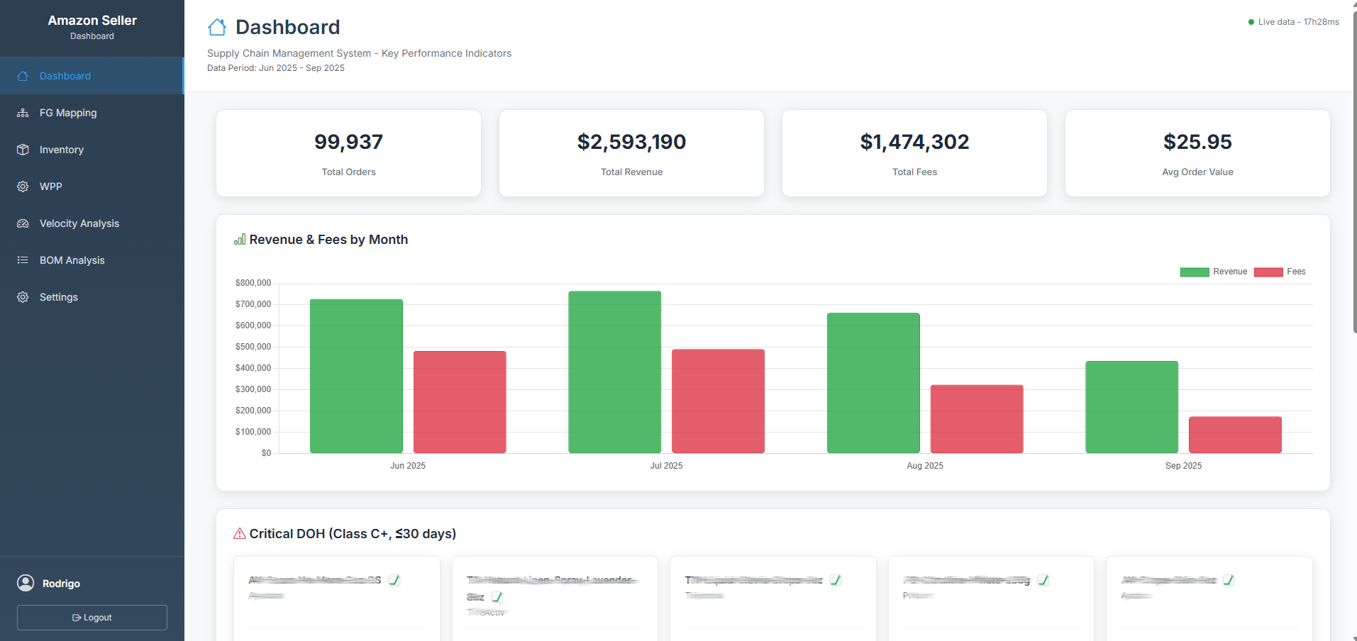Click Rodrigo's avatar icon
Viewport: 1357px width, 641px height.
click(x=26, y=583)
